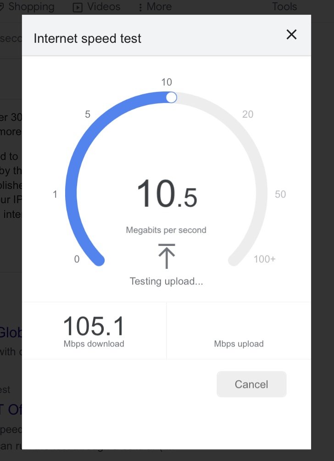Click the Testing upload status text

[167, 281]
